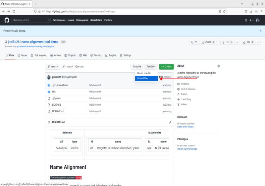Open Marketplace in top navigation
This screenshot has width=265, height=186.
click(x=96, y=20)
